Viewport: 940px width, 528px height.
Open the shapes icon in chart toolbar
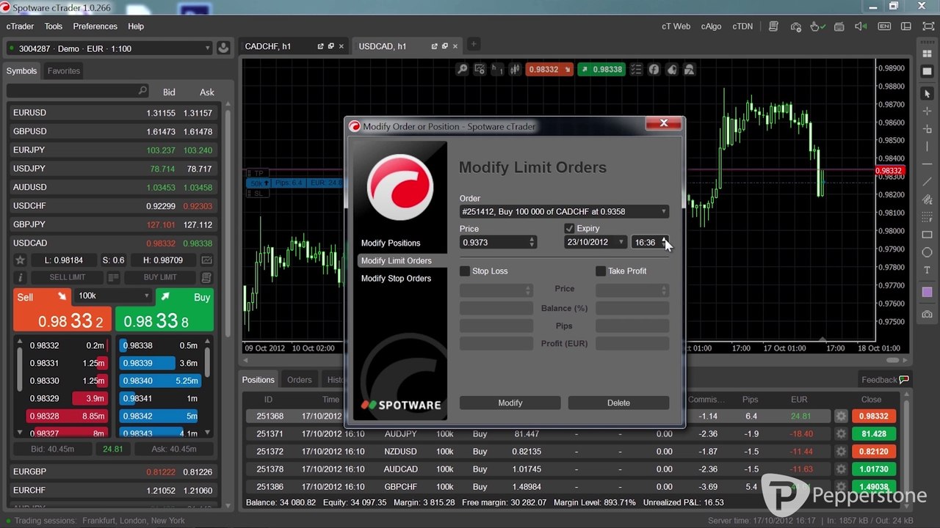coord(689,70)
